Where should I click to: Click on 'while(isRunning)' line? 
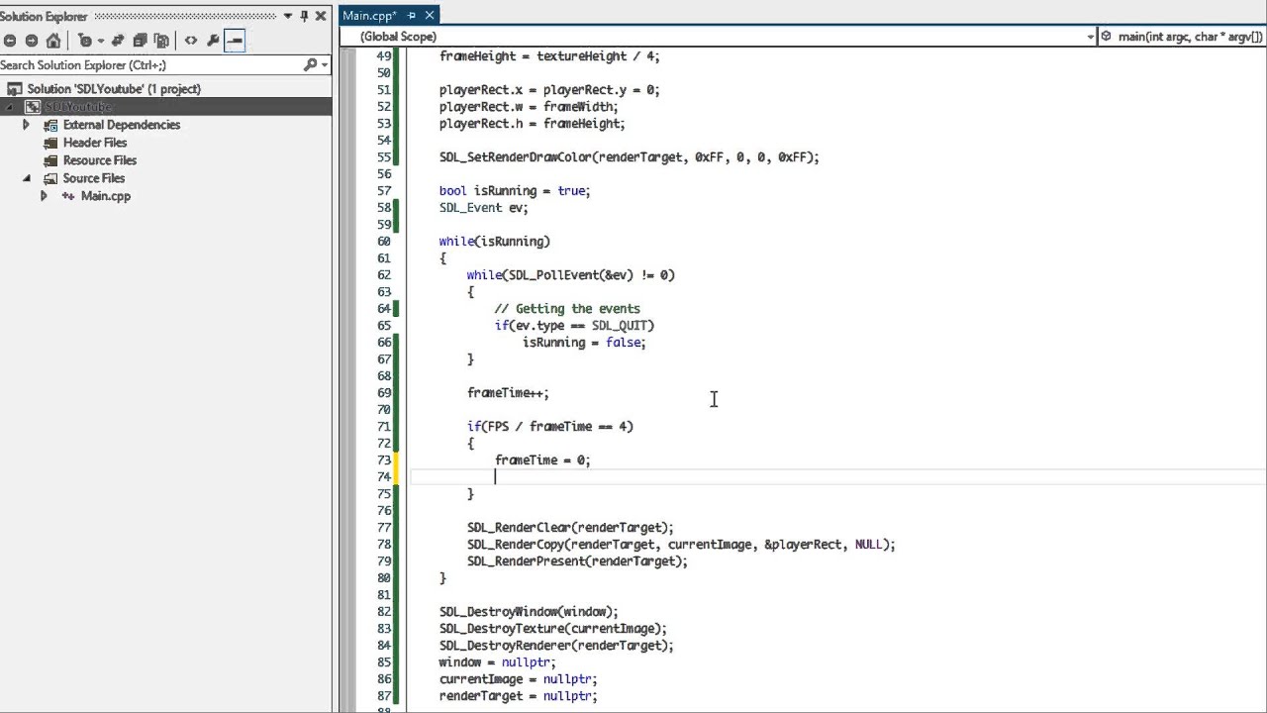click(x=495, y=242)
